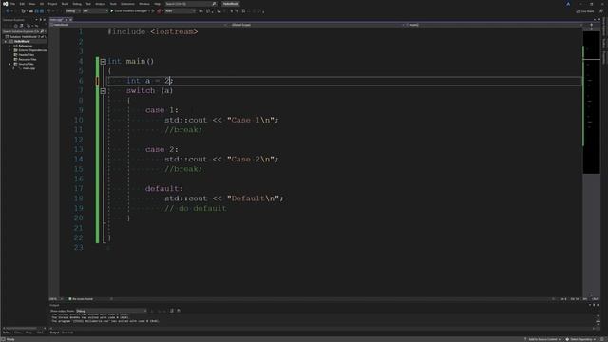Switch to the Output tab at bottom

coord(55,332)
